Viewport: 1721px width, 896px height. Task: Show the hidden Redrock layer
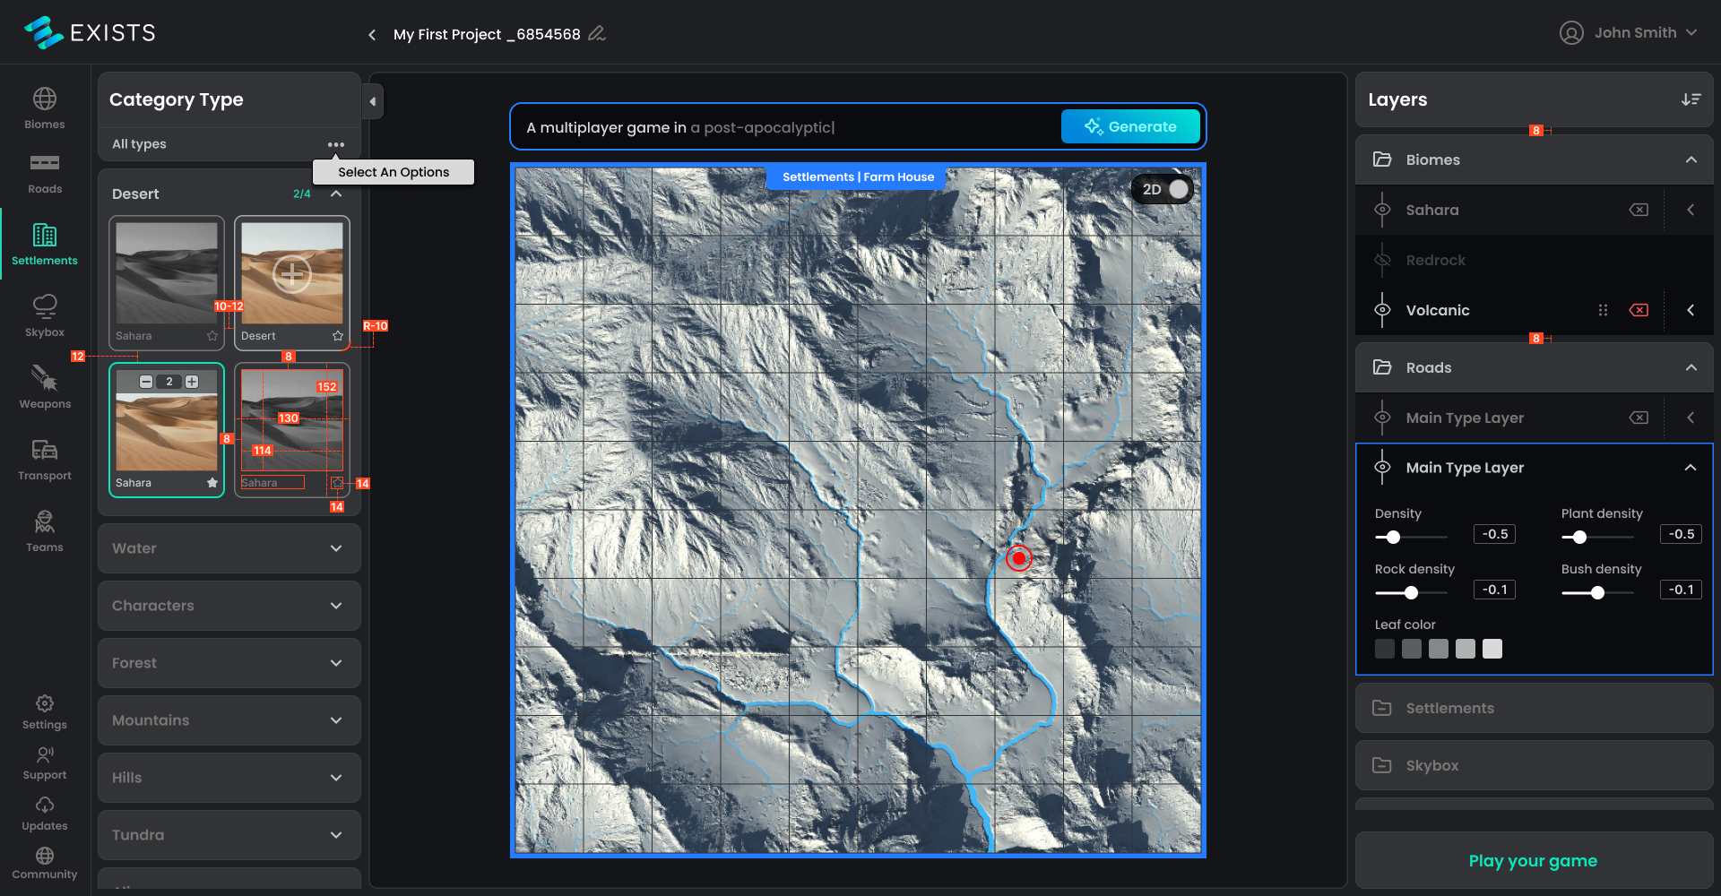pyautogui.click(x=1382, y=260)
